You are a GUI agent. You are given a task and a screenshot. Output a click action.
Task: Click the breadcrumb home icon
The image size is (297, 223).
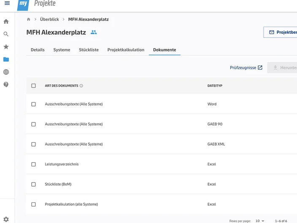[29, 19]
